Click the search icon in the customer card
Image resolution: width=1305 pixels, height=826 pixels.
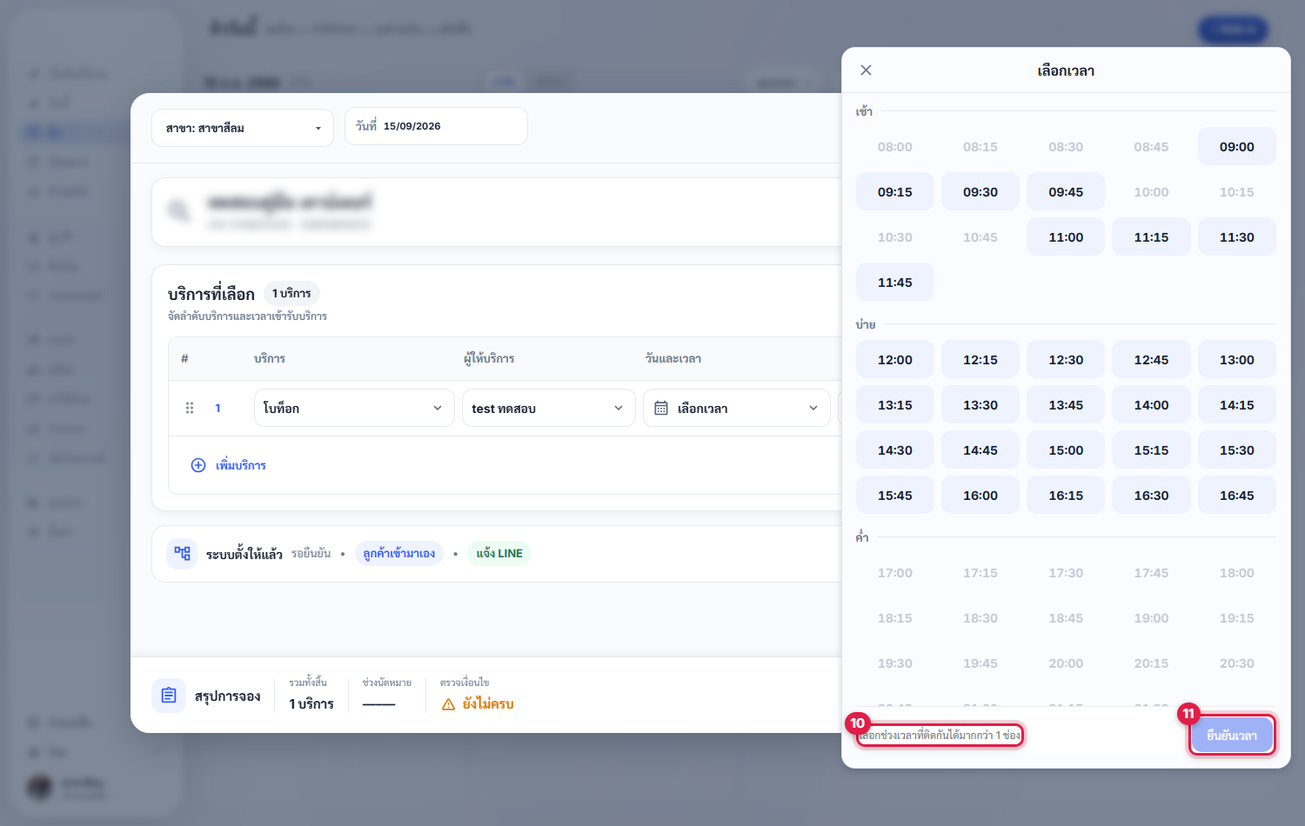(179, 210)
